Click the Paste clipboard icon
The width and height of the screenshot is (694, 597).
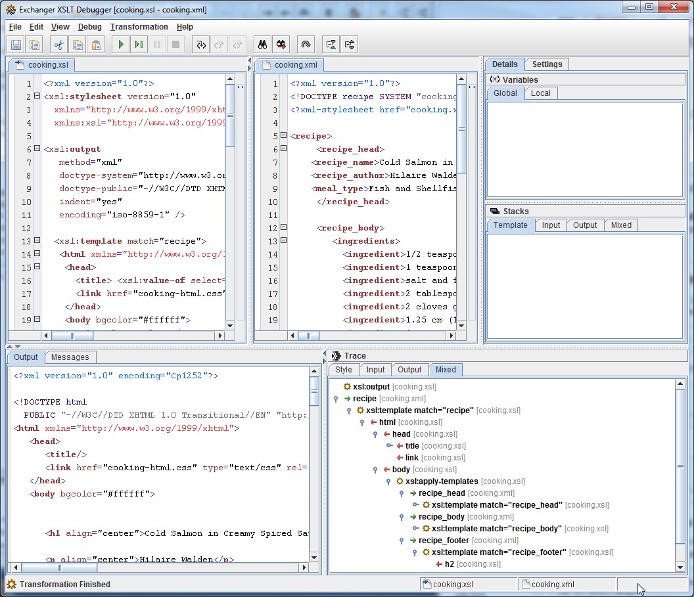coord(96,45)
